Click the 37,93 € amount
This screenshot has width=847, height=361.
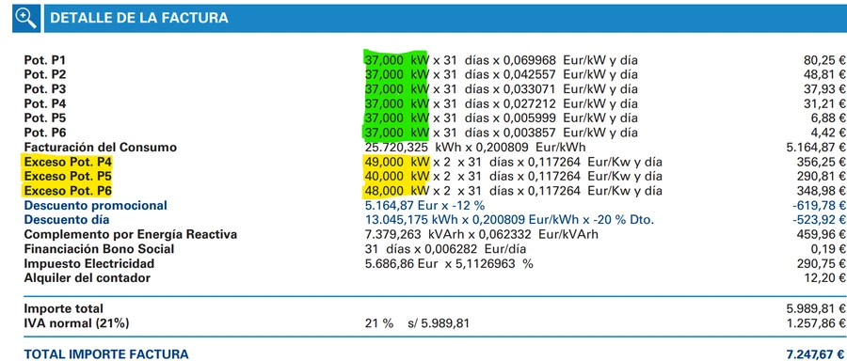point(824,89)
